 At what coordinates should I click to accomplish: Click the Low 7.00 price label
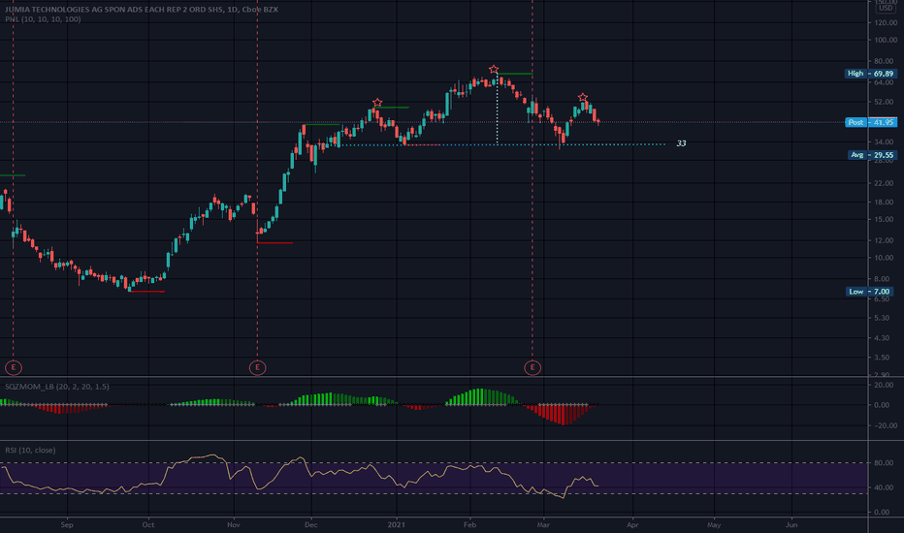870,292
